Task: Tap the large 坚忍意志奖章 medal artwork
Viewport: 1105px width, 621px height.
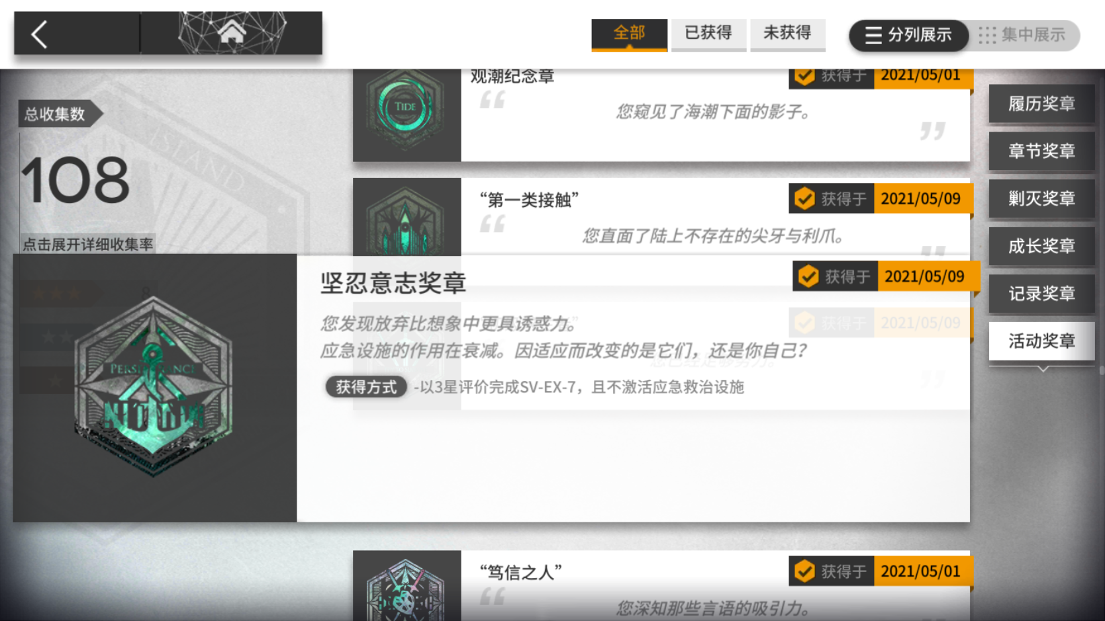Action: [154, 386]
